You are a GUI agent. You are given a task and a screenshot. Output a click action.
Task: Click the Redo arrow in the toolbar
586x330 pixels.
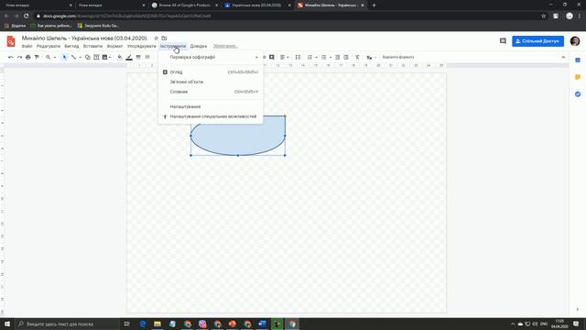[19, 57]
